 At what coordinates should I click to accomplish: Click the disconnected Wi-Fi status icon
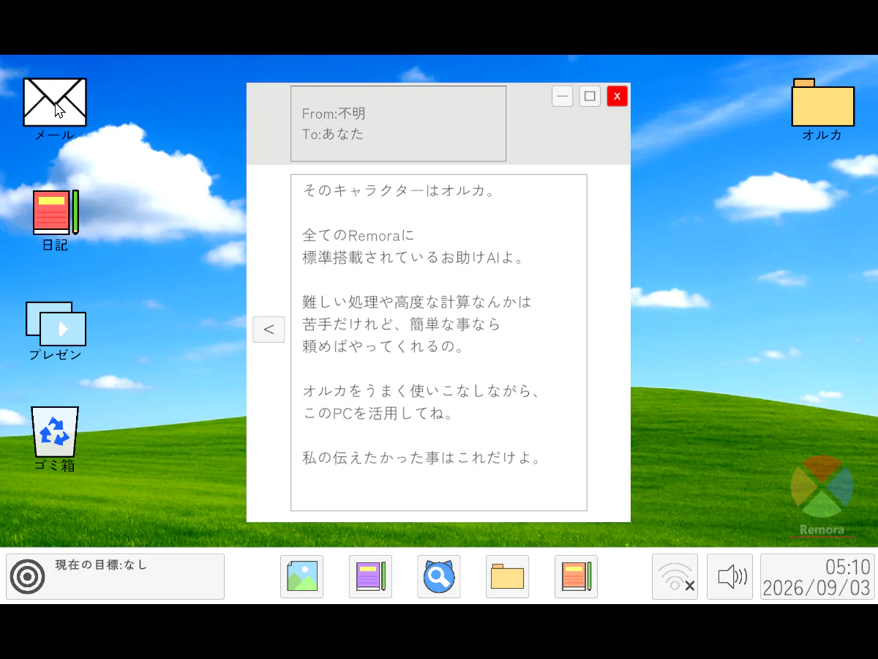pos(675,577)
